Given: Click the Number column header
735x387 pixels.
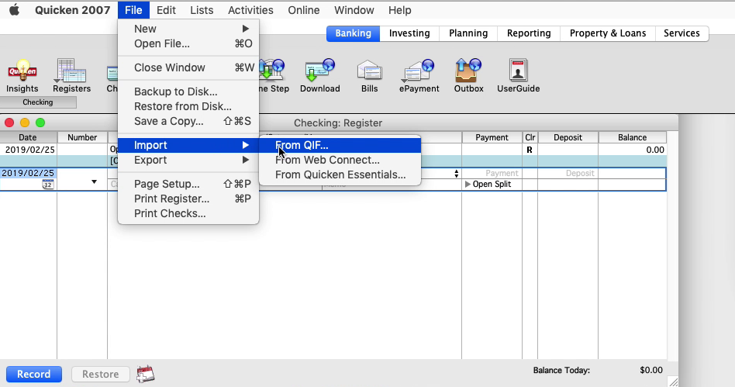Looking at the screenshot, I should tap(82, 137).
